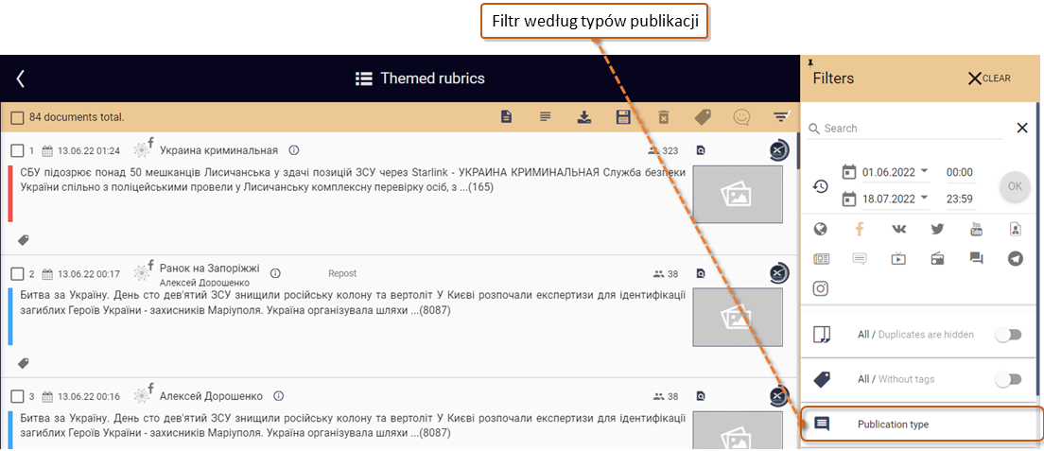Select the radio source filter icon
1044x451 pixels.
(x=937, y=259)
